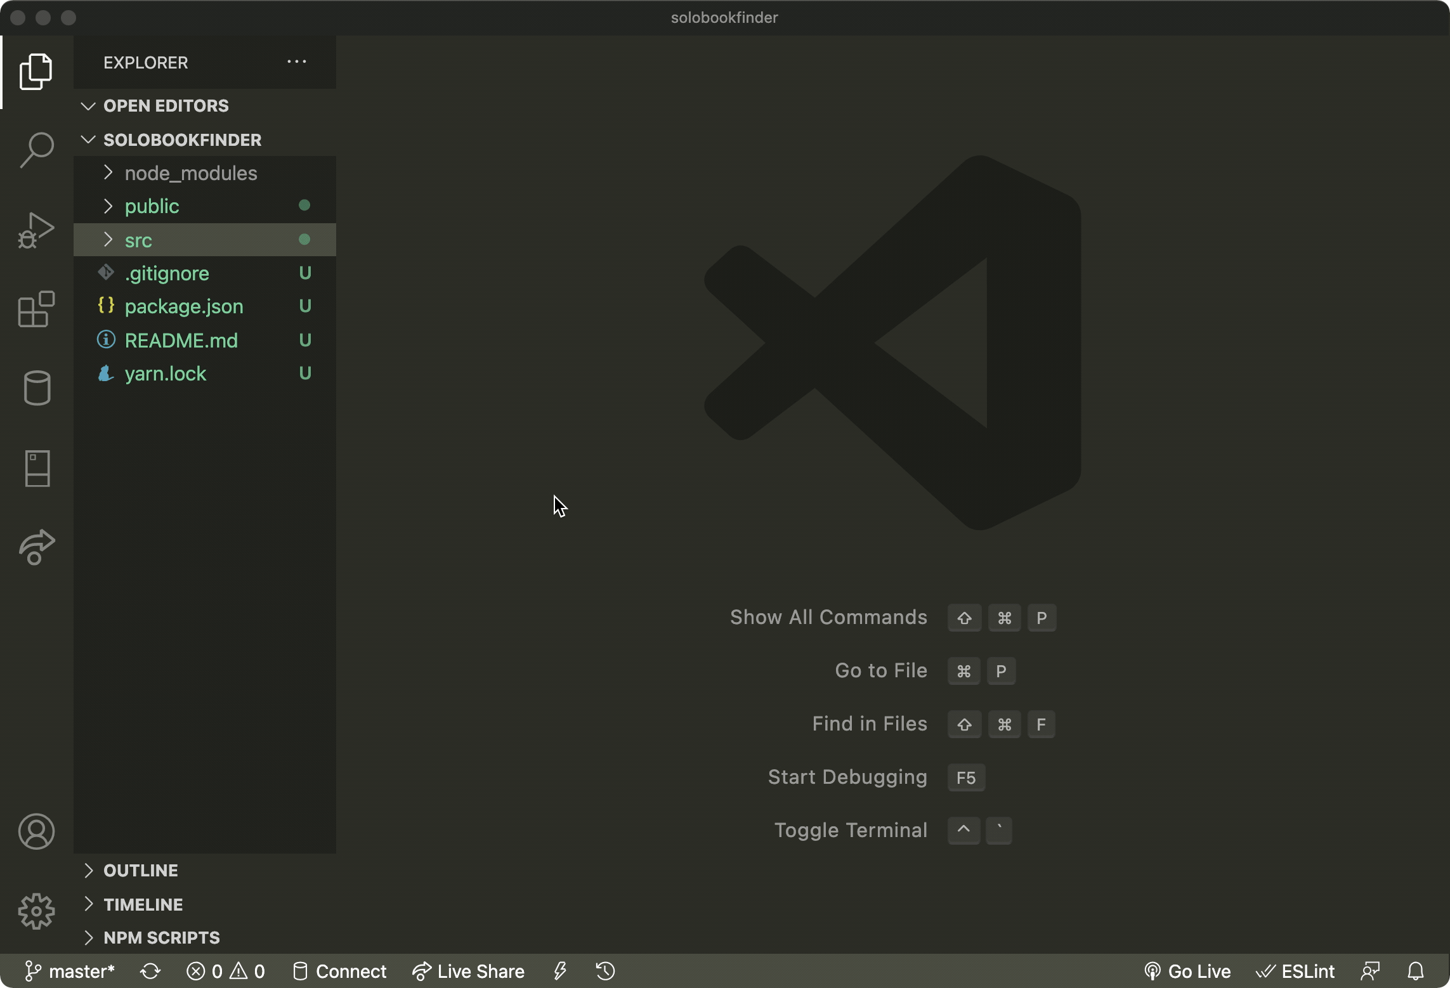
Task: Click Connect in the status bar
Action: [339, 971]
